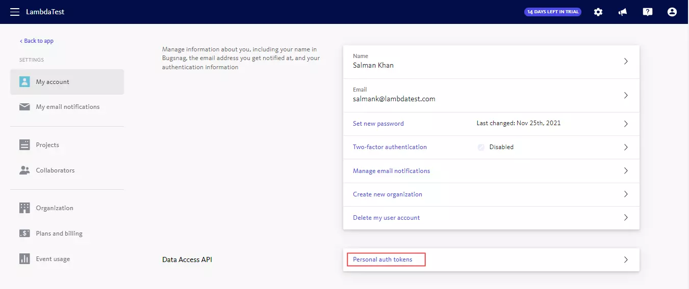Expand the Name row chevron
Screen dimensions: 689x289
(x=626, y=62)
